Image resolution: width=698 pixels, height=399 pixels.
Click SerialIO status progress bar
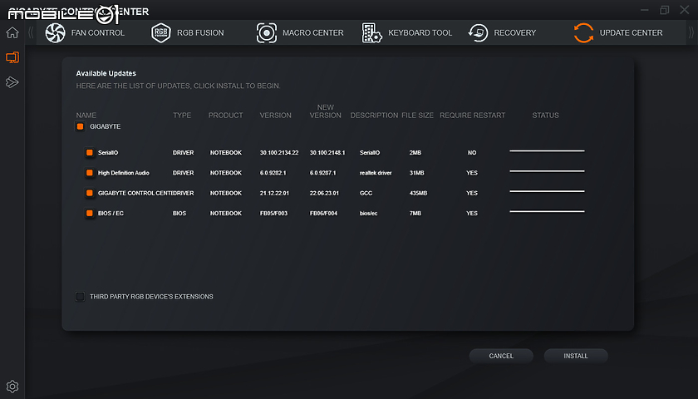pos(547,151)
